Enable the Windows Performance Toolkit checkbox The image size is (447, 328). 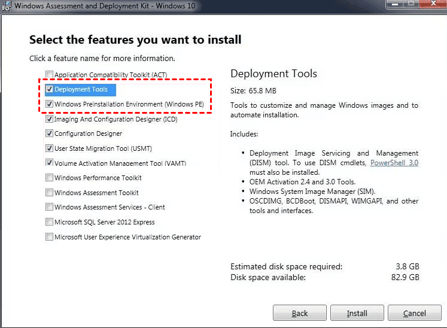[x=49, y=178]
